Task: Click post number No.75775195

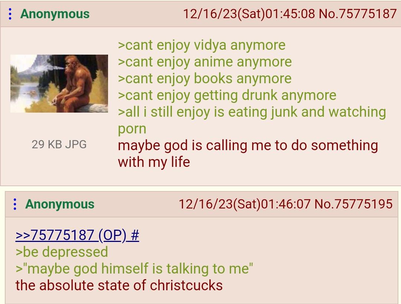Action: (353, 204)
